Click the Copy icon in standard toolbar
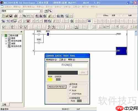 [x=24, y=16]
